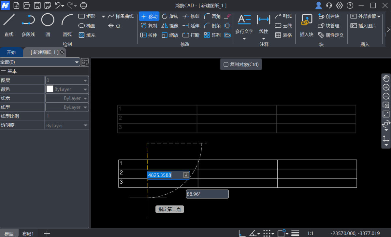Select the 镜像 Mirror tool
Viewport: 391px width, 237px height.
170,26
